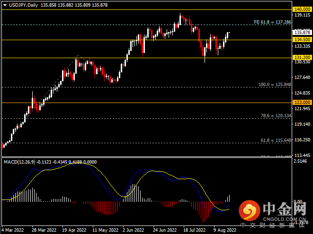Click the 2 Jun 2022 date marker
This screenshot has height=234, width=313.
point(134,230)
